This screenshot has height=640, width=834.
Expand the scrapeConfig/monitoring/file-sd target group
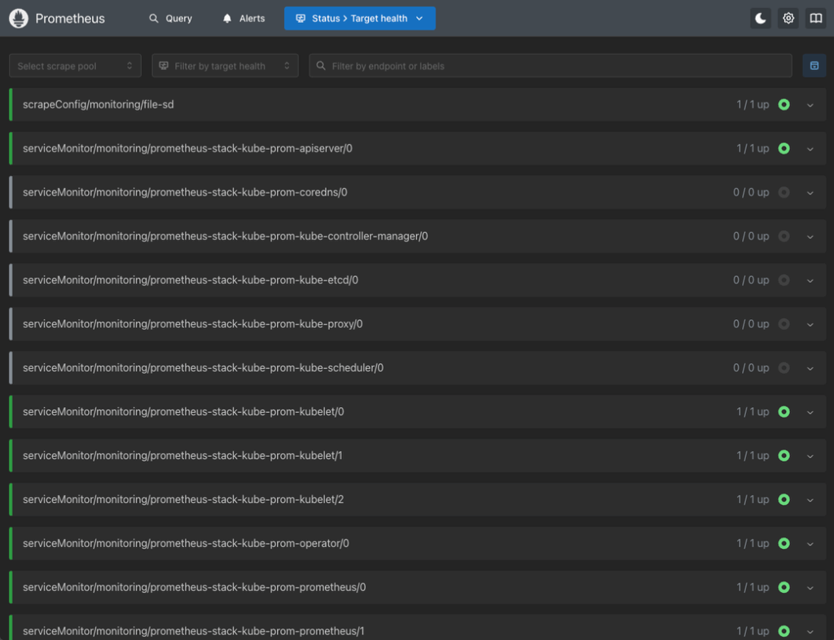click(810, 104)
